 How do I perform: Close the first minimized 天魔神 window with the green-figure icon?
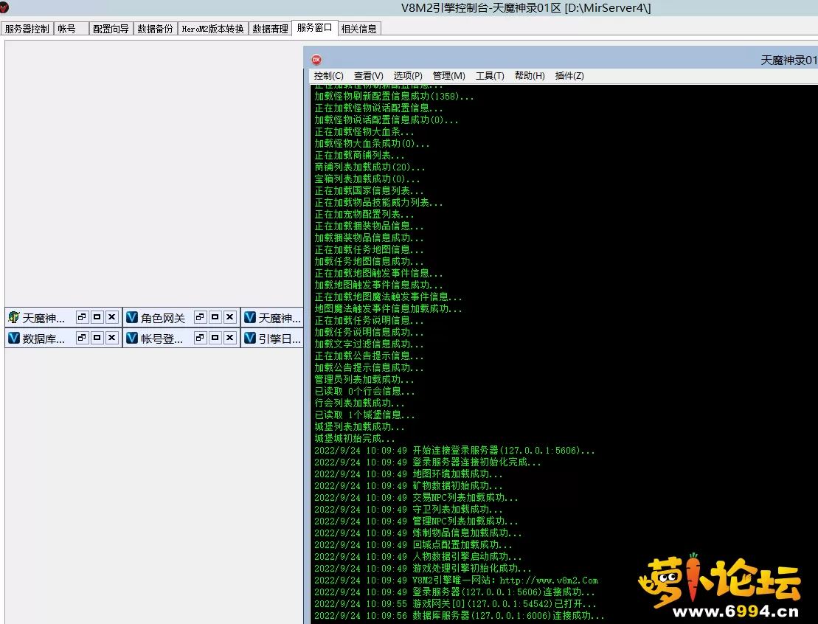pyautogui.click(x=111, y=316)
